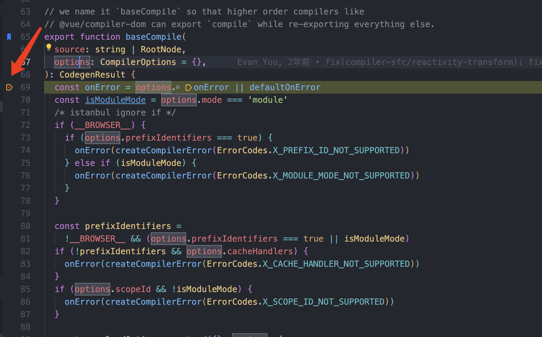Click createCompilerError call on line 74

tap(164, 150)
